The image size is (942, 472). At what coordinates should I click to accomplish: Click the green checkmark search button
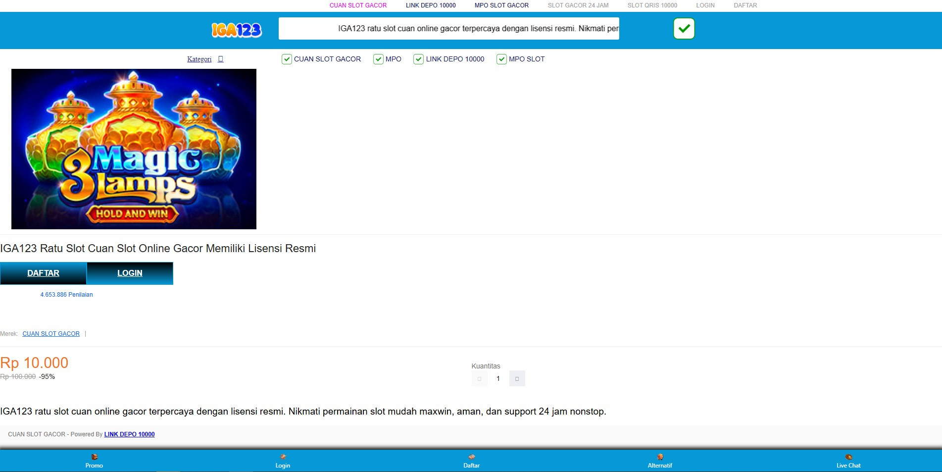[x=684, y=29]
